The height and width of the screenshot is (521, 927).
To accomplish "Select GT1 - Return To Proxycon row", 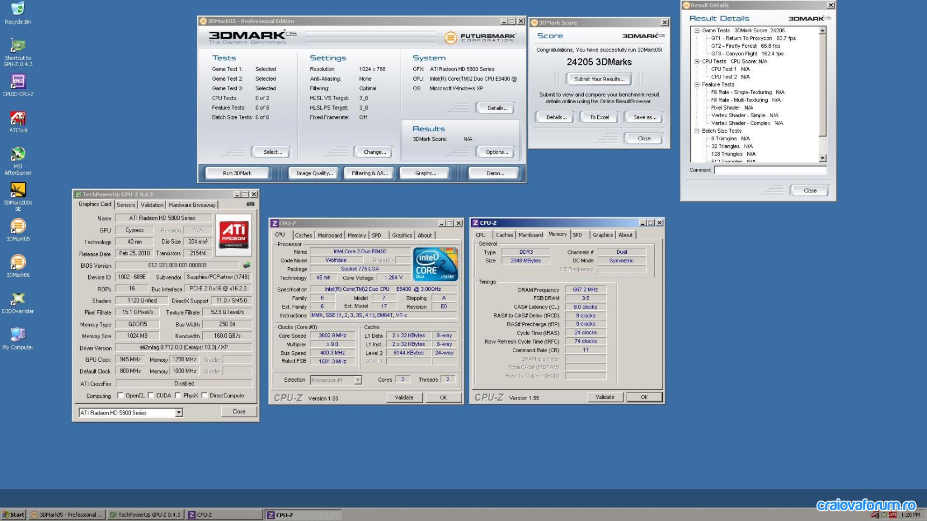I will click(x=753, y=38).
